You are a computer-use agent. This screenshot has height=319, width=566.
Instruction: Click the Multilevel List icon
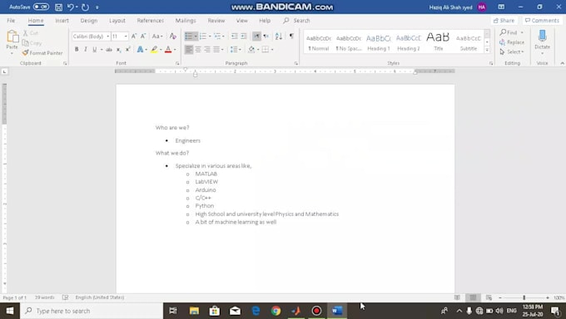pyautogui.click(x=217, y=36)
